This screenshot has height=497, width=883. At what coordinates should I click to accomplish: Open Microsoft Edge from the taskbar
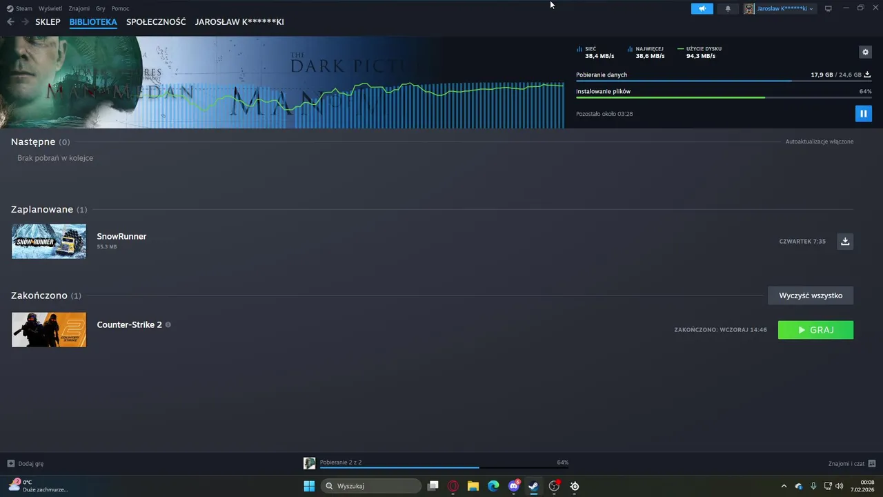coord(493,486)
